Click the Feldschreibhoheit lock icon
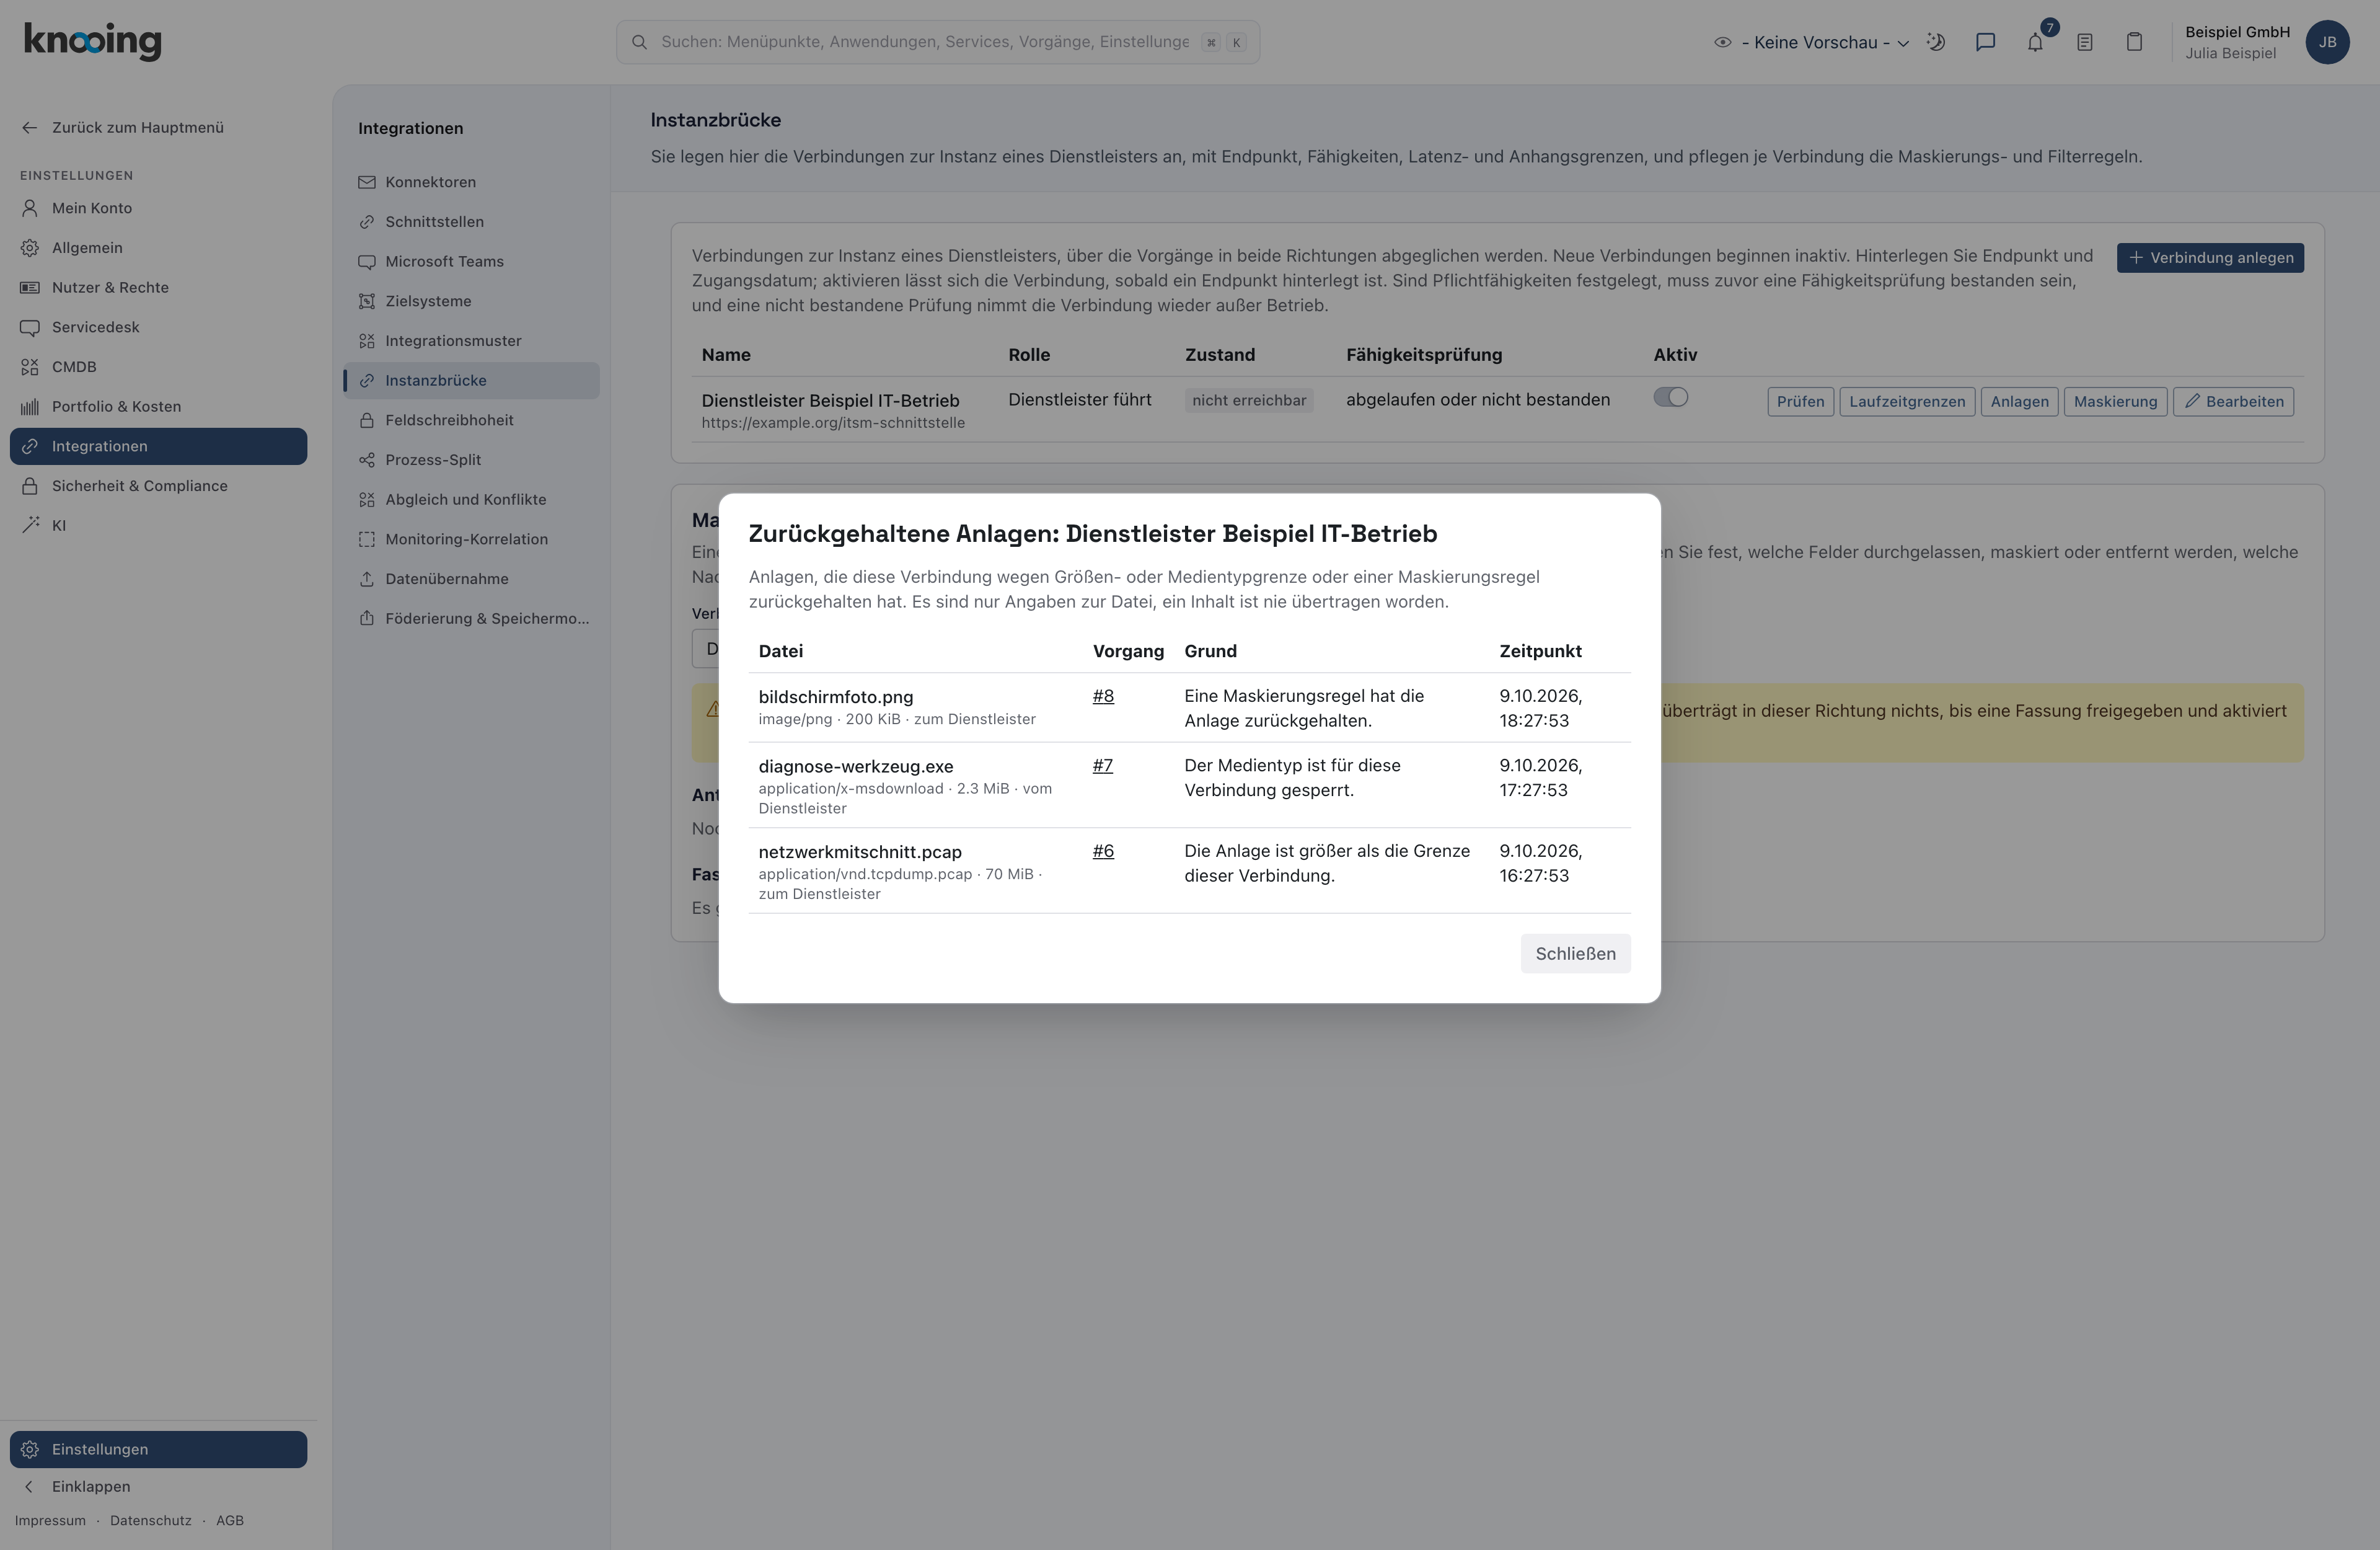 [367, 420]
